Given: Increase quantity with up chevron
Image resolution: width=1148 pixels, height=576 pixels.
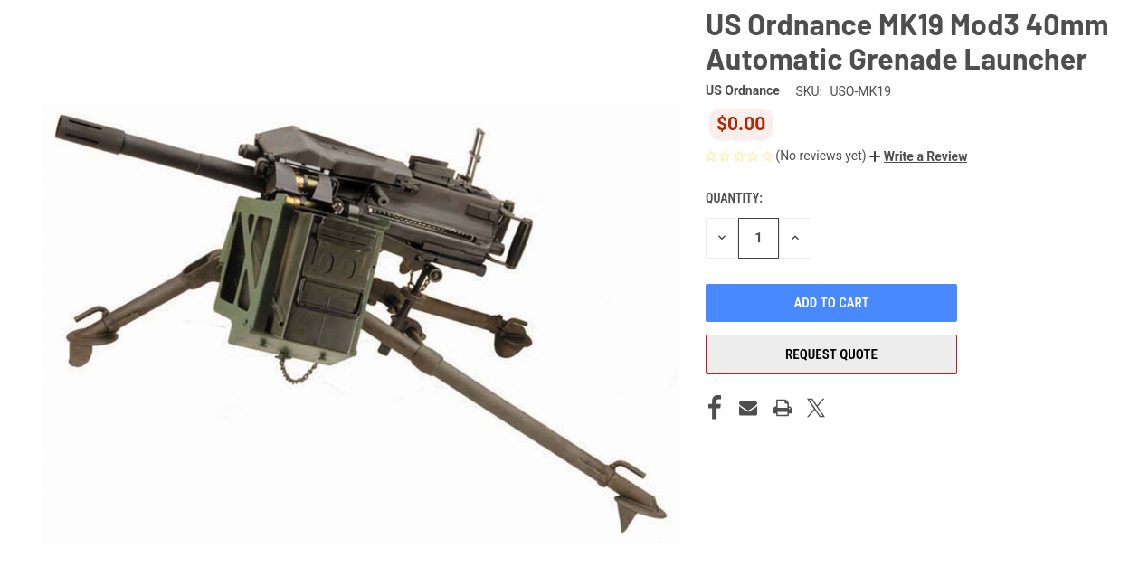Looking at the screenshot, I should click(795, 239).
